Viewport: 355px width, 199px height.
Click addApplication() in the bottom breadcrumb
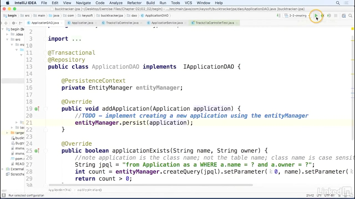(x=90, y=190)
